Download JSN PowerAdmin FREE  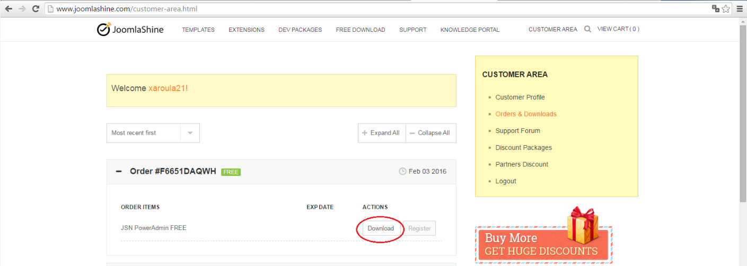click(381, 228)
